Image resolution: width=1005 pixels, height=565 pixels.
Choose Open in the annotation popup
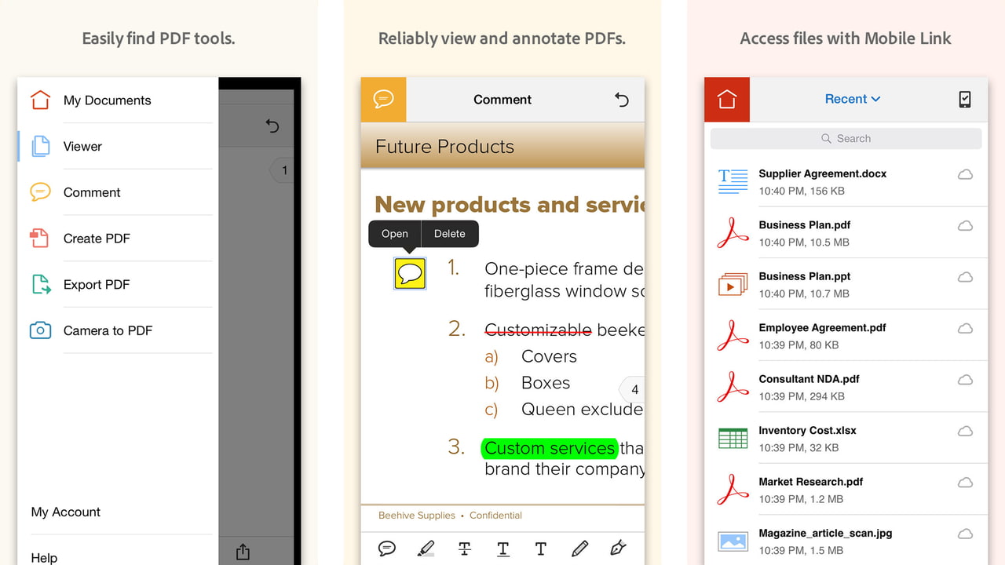[x=395, y=234]
